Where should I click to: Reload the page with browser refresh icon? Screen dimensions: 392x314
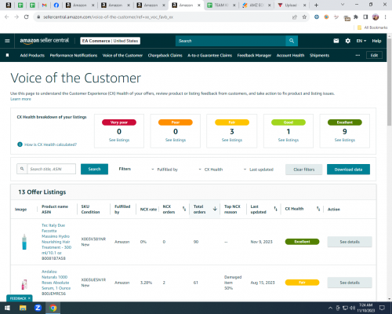click(26, 17)
